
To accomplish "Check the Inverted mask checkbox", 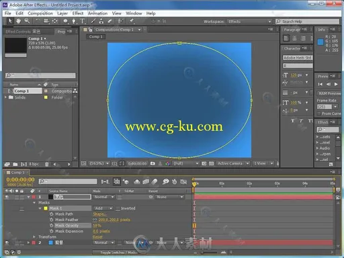I will (x=118, y=208).
